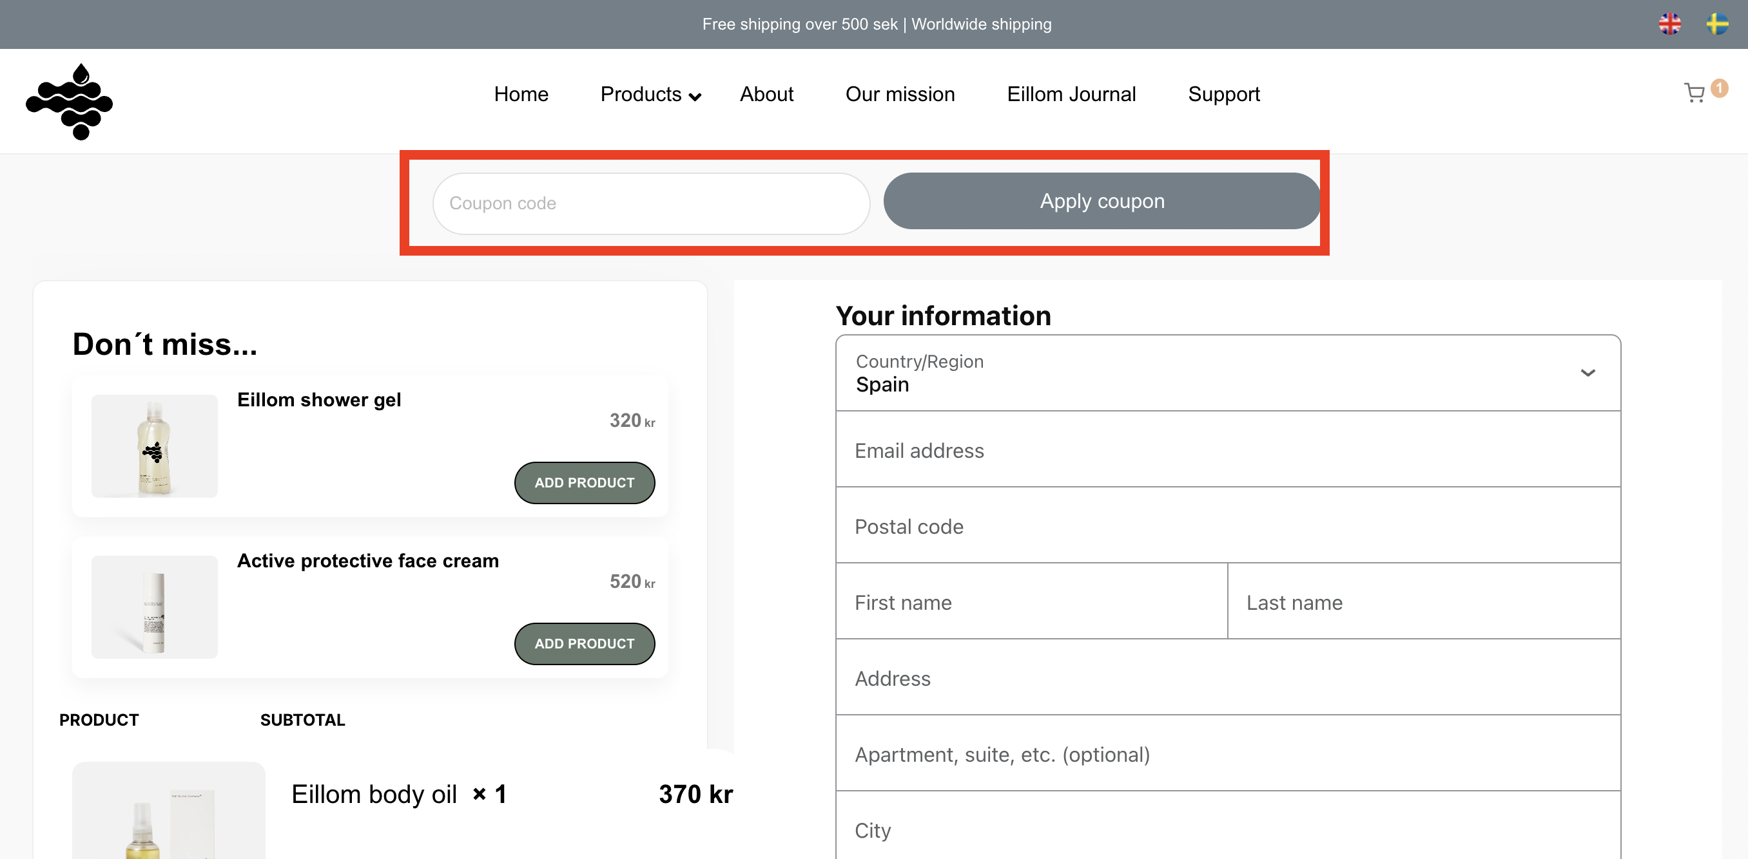Click the 320 kr shower gel price
1748x859 pixels.
point(632,420)
